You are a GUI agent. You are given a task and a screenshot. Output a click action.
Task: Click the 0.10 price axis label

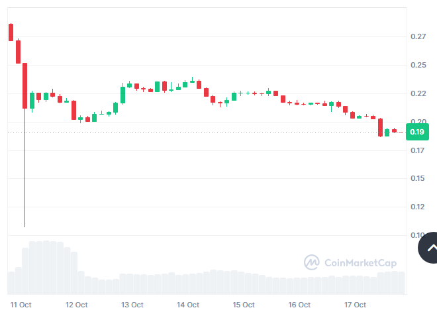tap(418, 235)
